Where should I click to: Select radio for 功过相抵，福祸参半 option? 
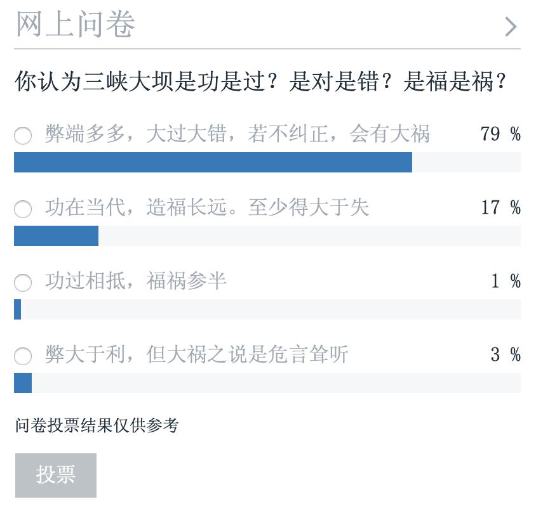coord(23,283)
